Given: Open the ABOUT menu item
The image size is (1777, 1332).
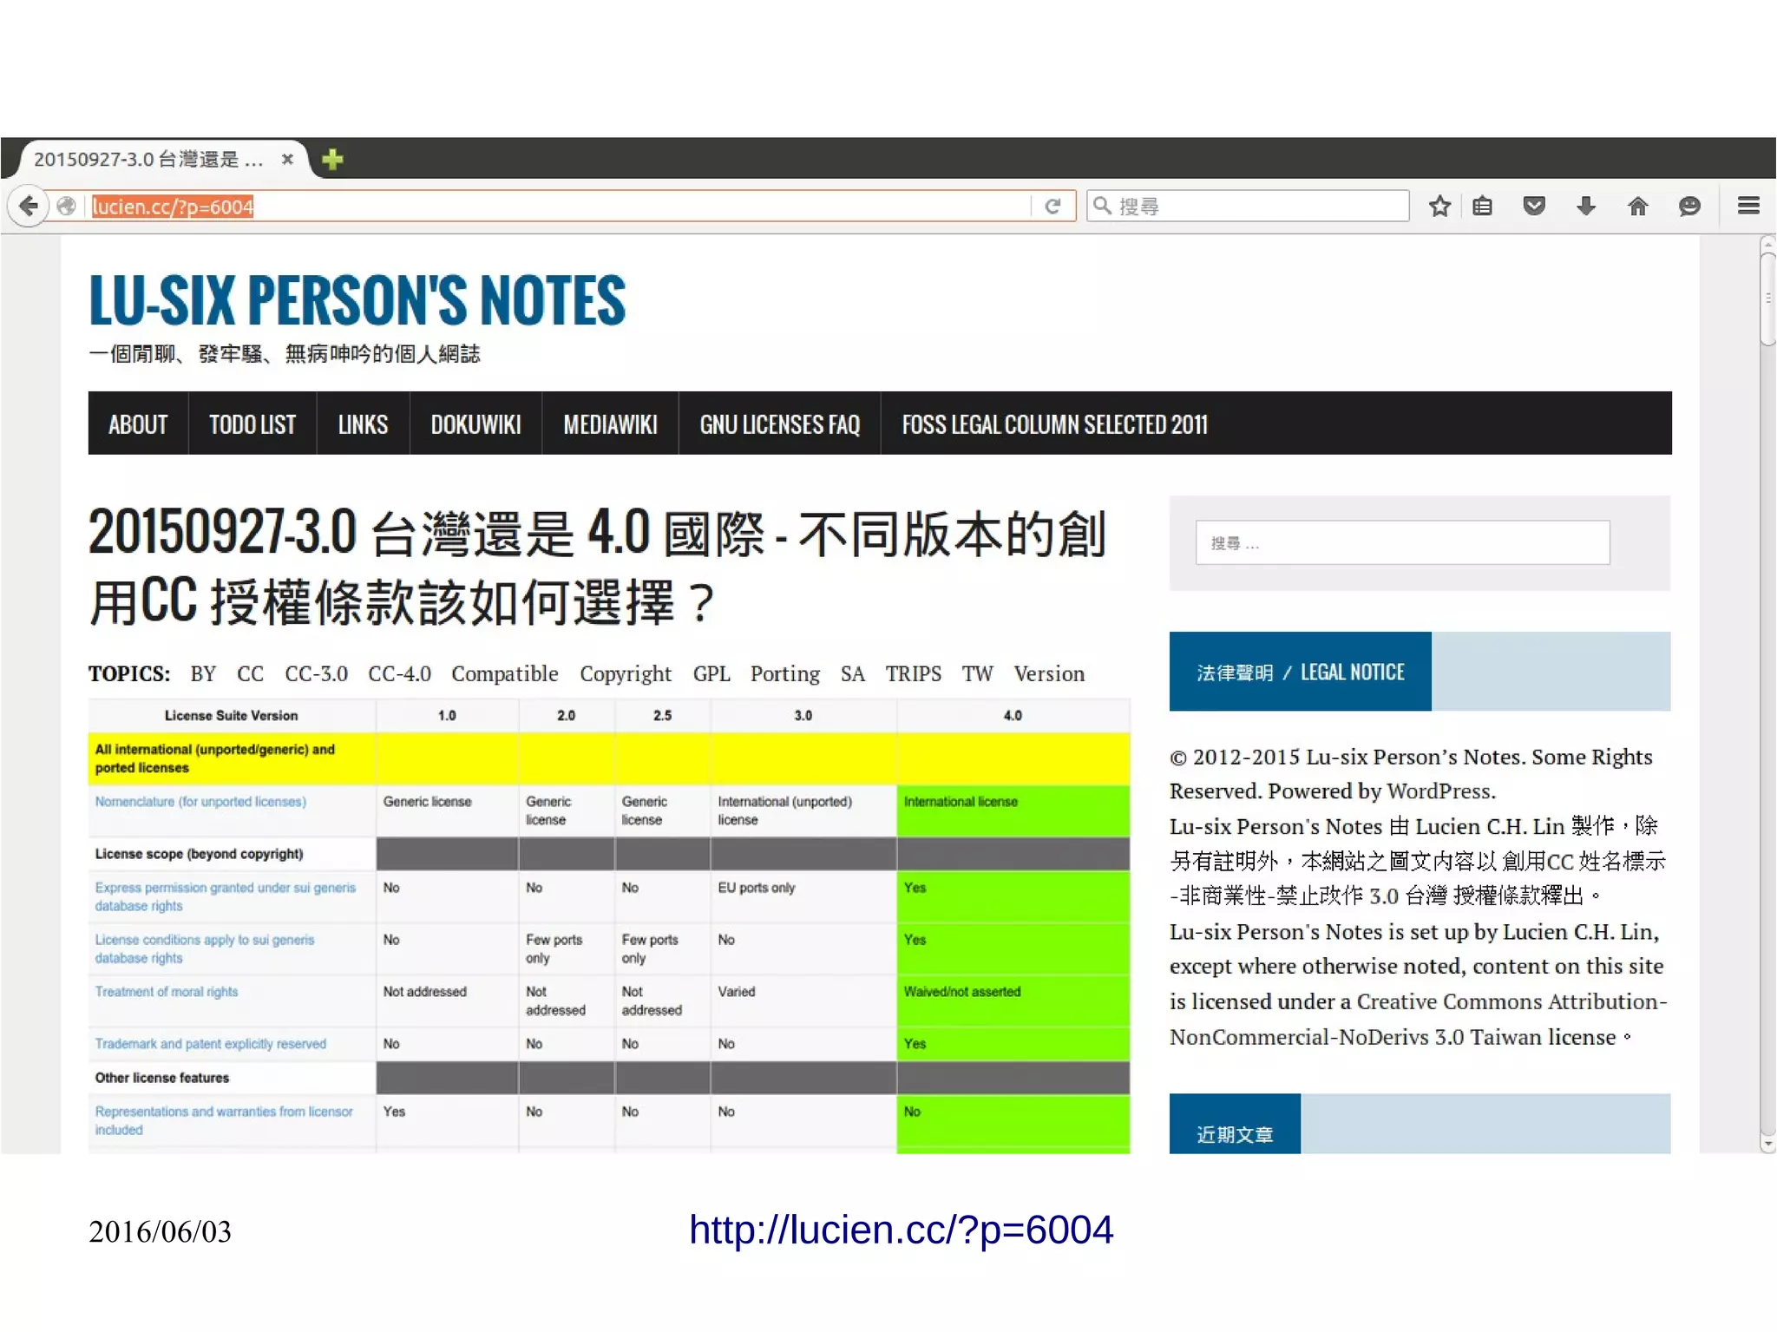Looking at the screenshot, I should coord(138,423).
